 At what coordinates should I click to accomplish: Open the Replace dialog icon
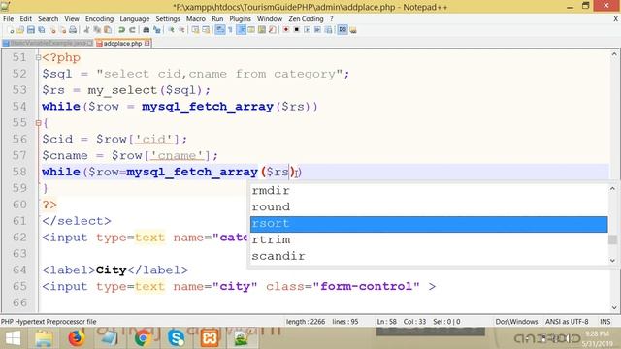click(x=157, y=30)
